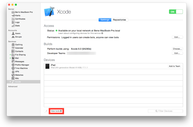Open the File Sharing service icon
This screenshot has height=127, width=193.
click(x=13, y=55)
